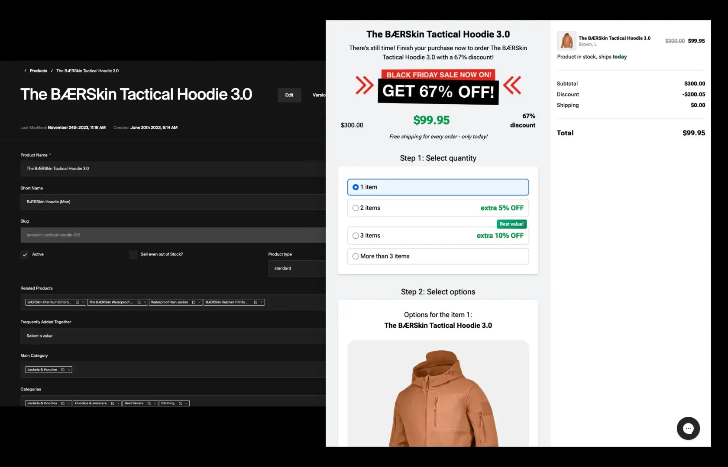This screenshot has width=728, height=467.
Task: Open Main Category Jackets & Hoodies link icon
Action: point(63,370)
